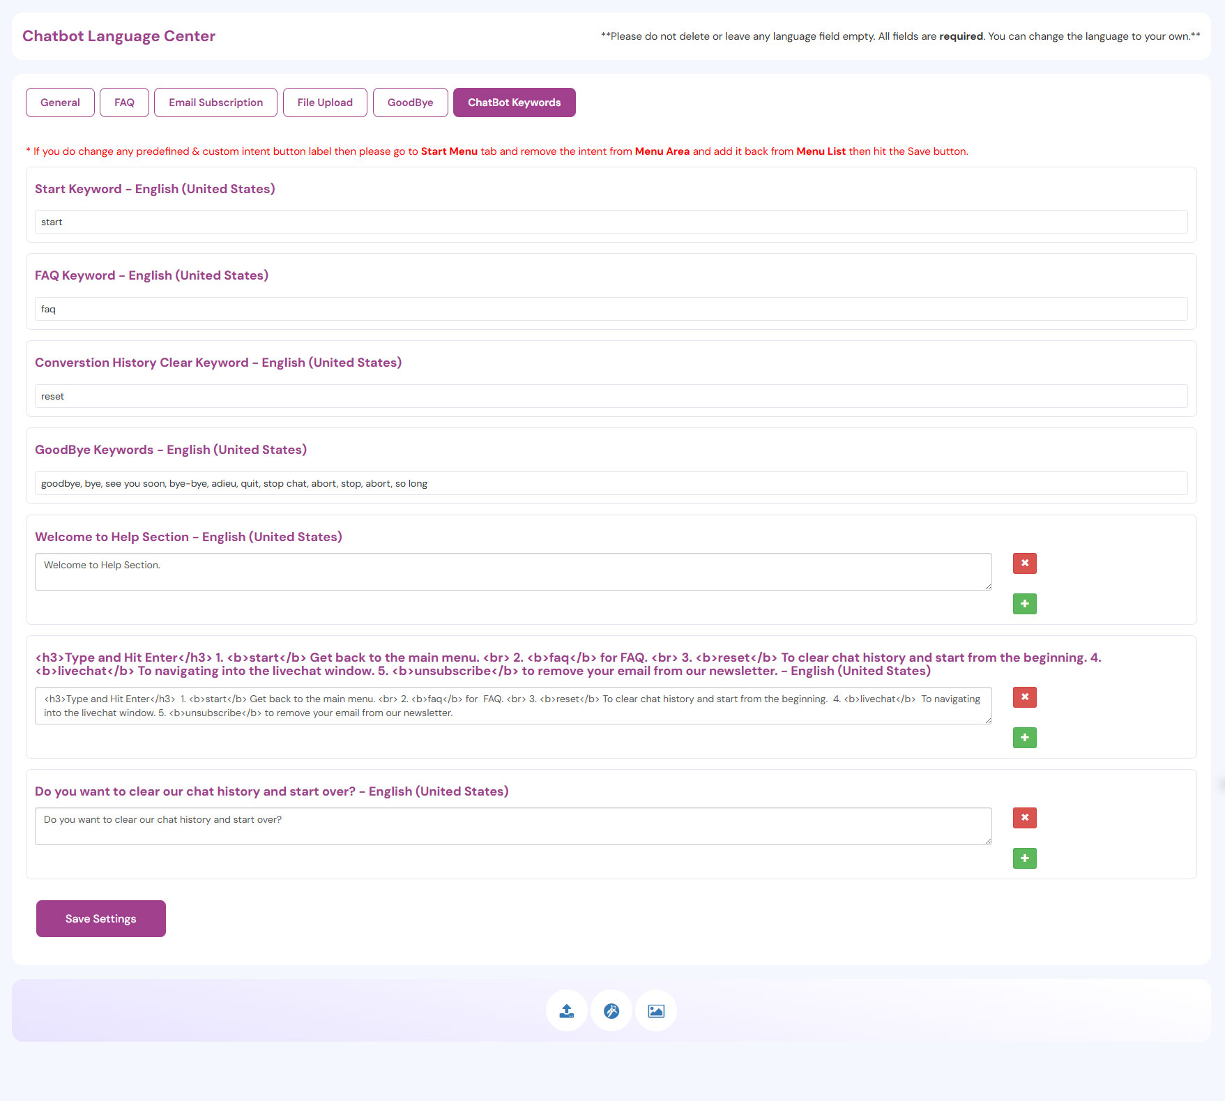Select the File Upload tab
Screen dimensions: 1225x1101
(325, 102)
